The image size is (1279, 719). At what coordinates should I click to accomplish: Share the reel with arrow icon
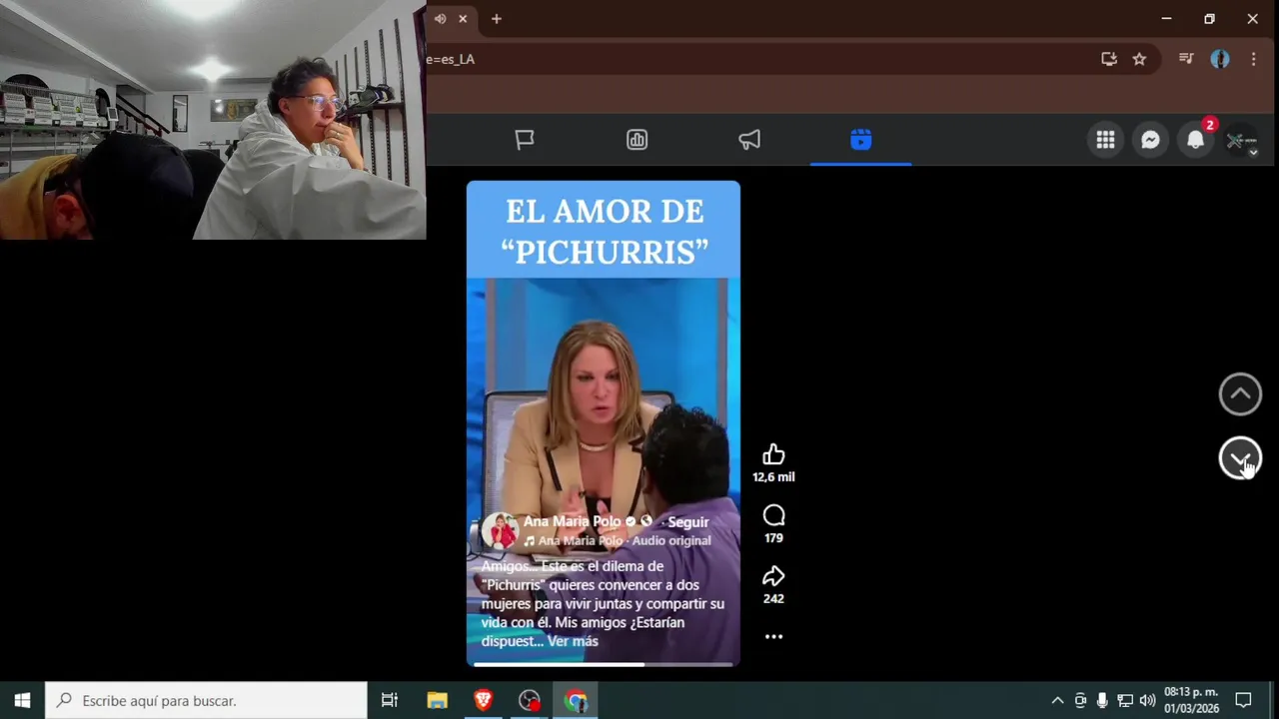pos(773,576)
